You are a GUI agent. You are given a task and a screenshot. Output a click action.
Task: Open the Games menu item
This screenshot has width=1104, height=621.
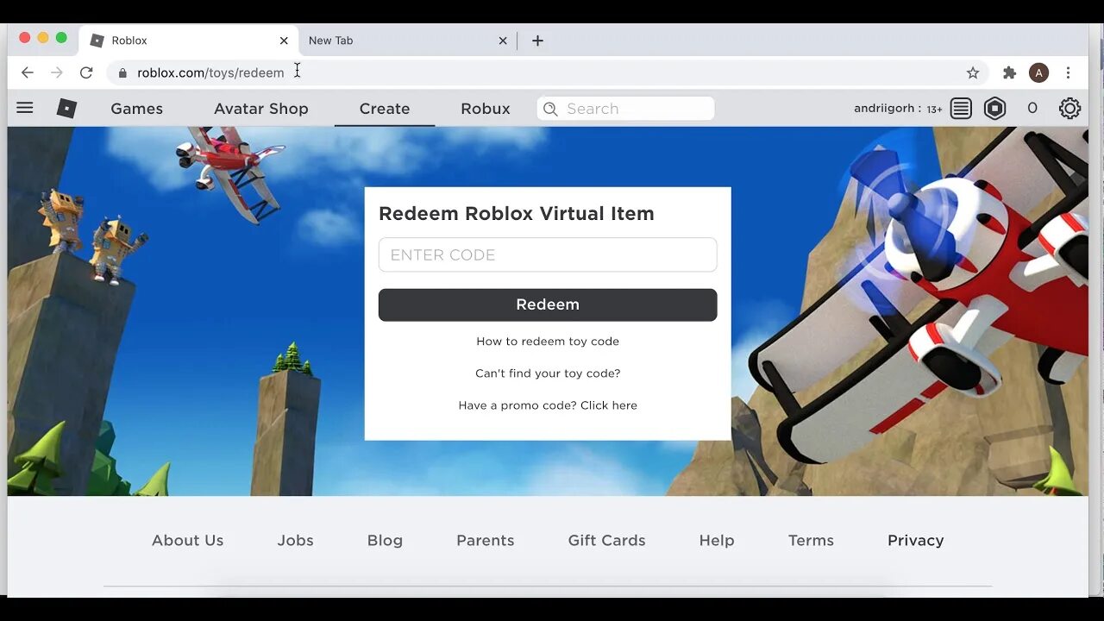pos(136,109)
